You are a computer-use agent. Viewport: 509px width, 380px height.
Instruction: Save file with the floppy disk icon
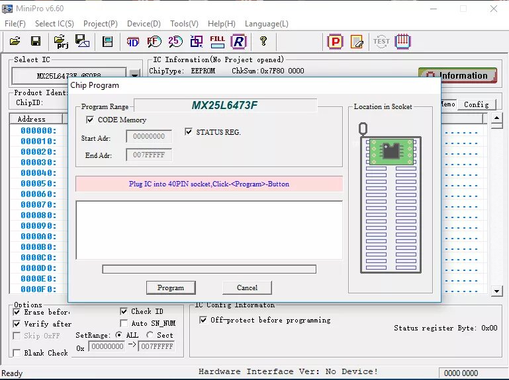tap(36, 42)
